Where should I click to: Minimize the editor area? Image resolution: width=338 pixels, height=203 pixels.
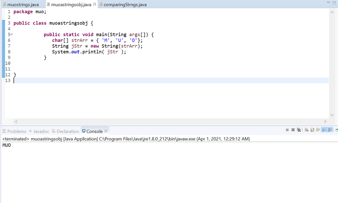coord(328,2)
